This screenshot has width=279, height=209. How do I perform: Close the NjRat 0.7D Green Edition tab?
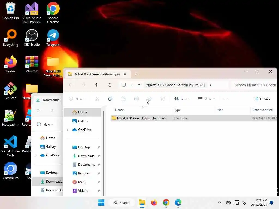tap(125, 74)
